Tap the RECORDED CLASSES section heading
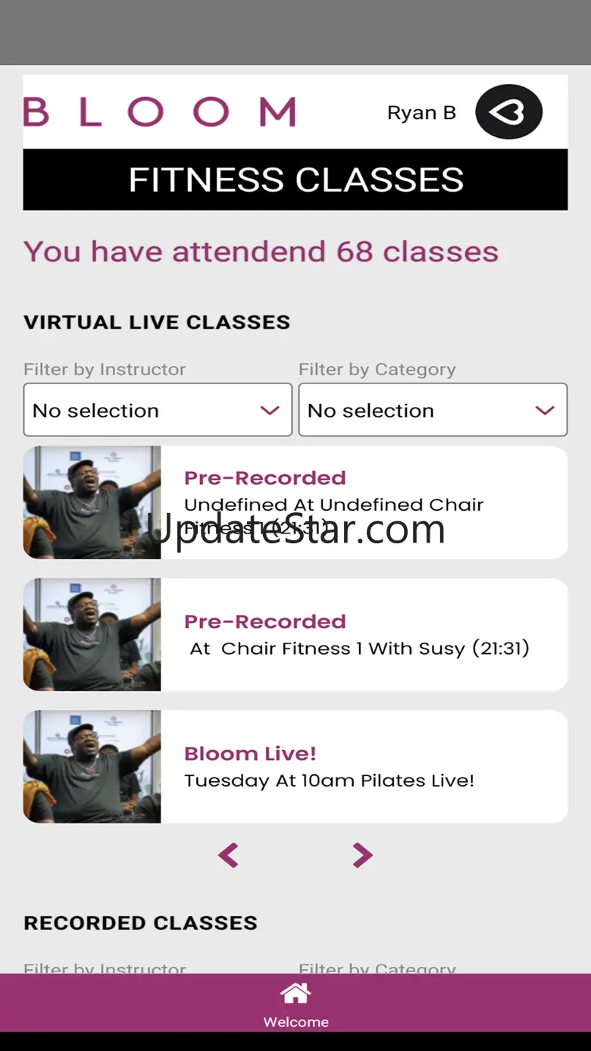Screen dimensions: 591x1051 pyautogui.click(x=141, y=923)
